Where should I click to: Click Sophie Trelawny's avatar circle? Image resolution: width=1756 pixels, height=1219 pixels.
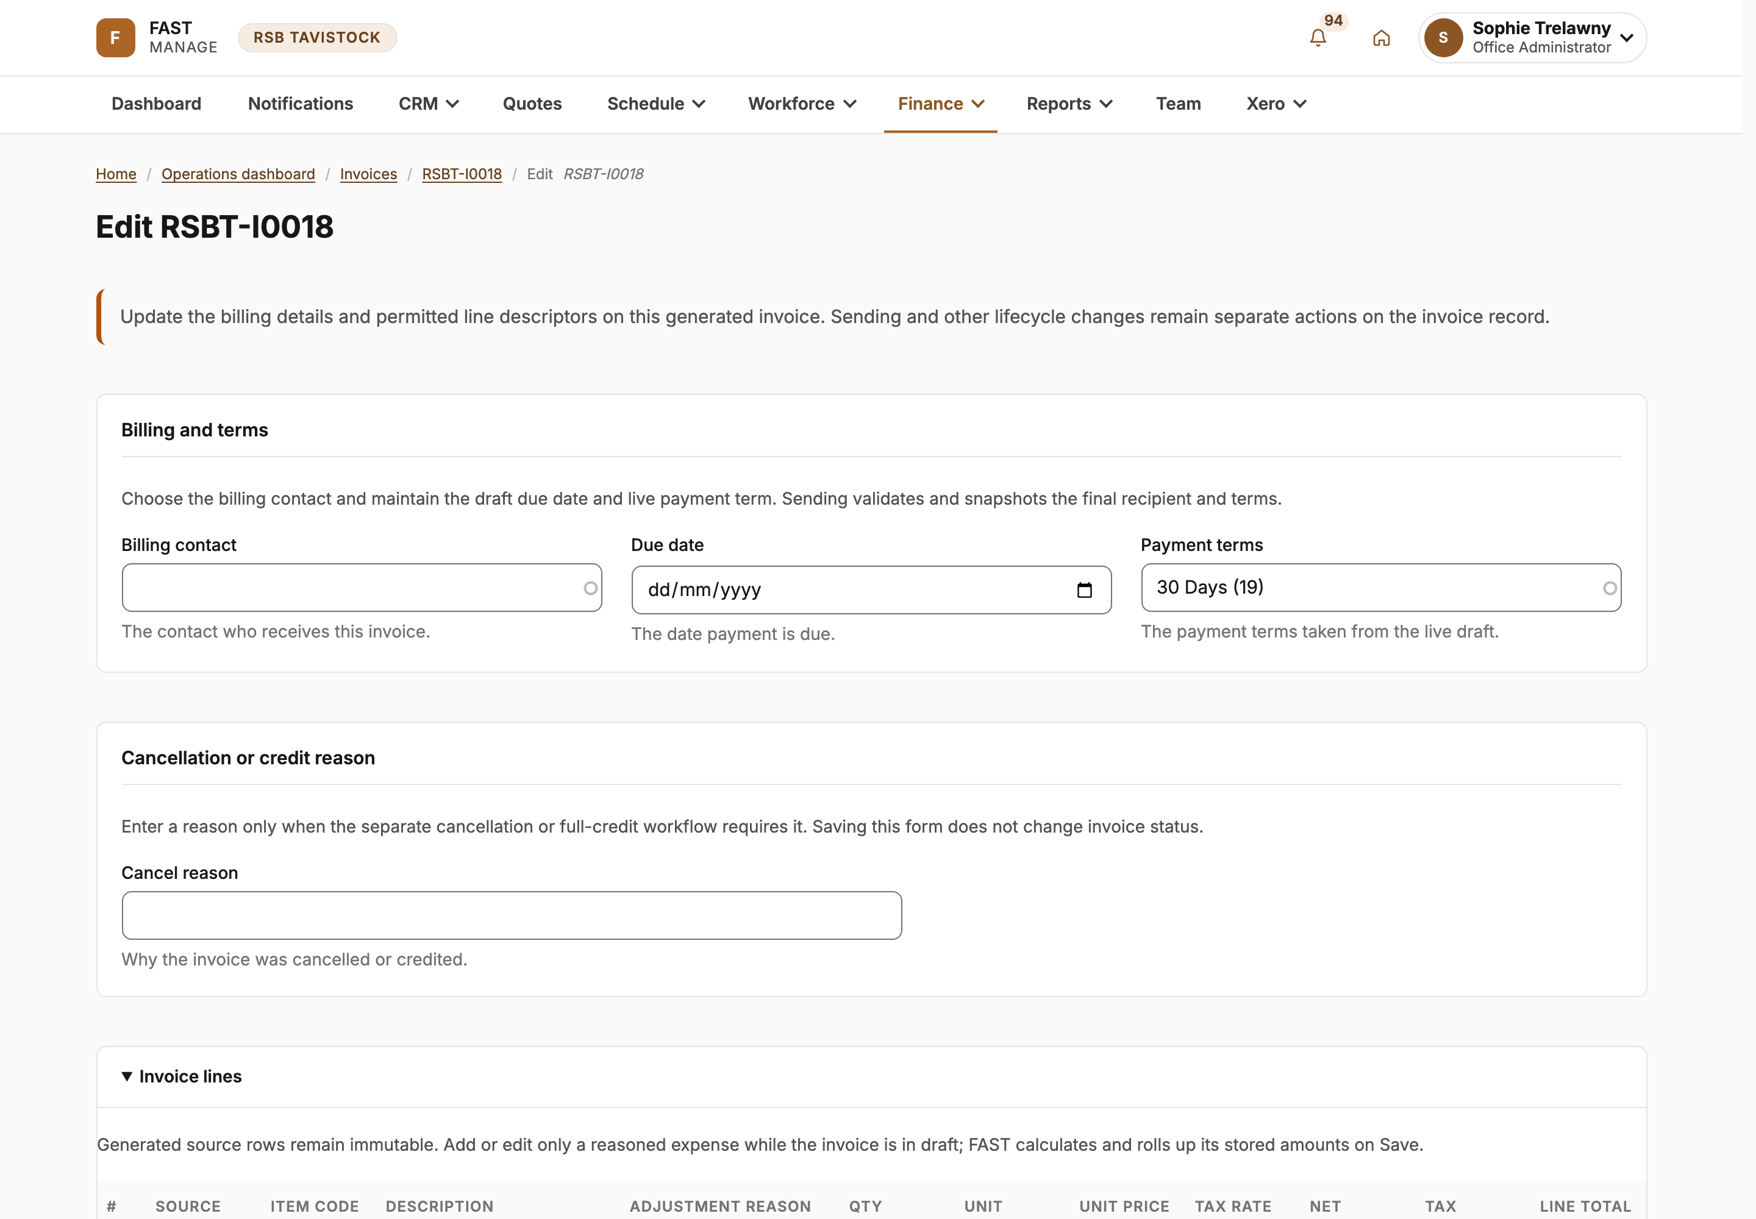pos(1443,37)
